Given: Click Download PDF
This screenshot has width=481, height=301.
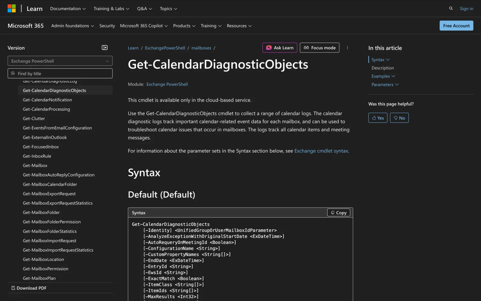Looking at the screenshot, I should pyautogui.click(x=29, y=288).
